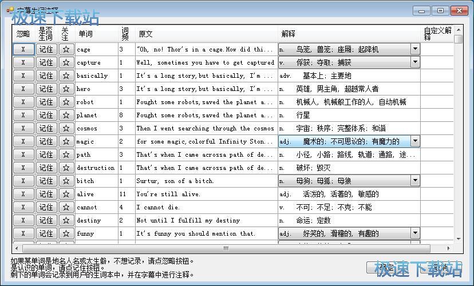Image resolution: width=474 pixels, height=286 pixels.
Task: Ignore the word hero with X
Action: (23, 89)
